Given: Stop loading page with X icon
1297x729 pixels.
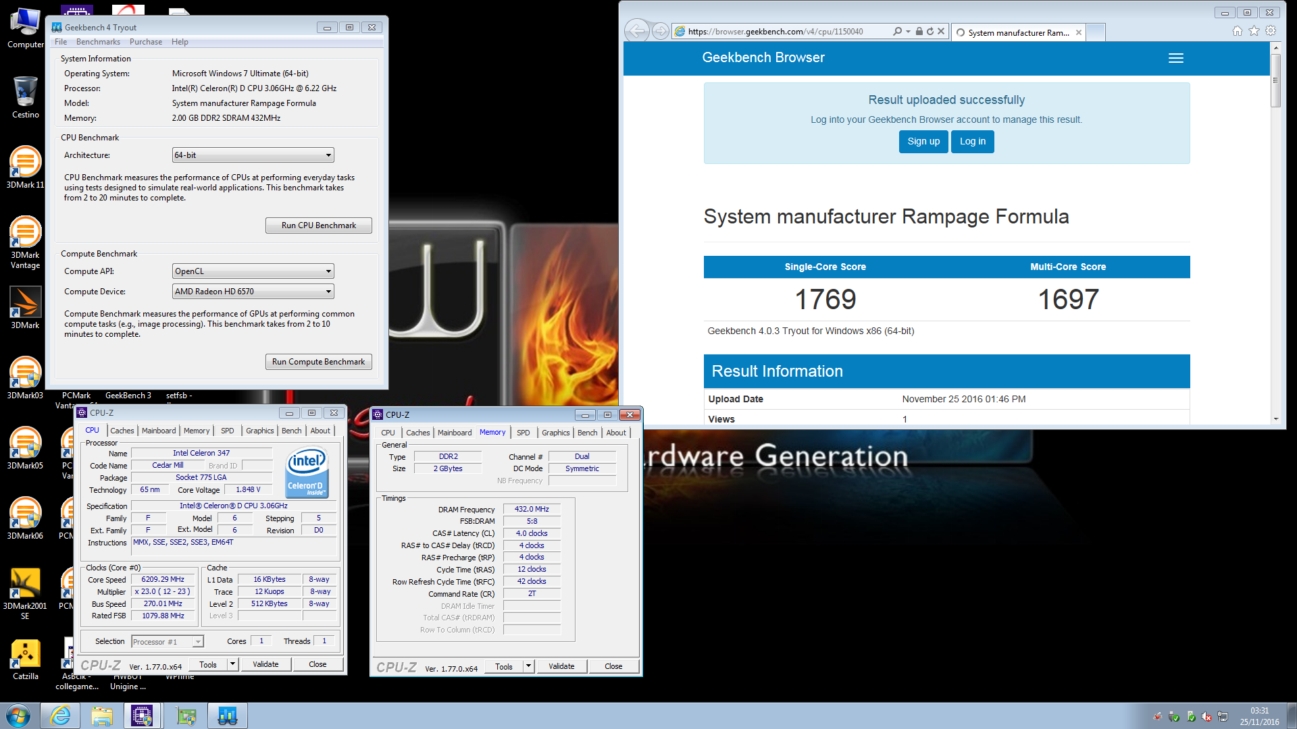Looking at the screenshot, I should click(x=941, y=31).
